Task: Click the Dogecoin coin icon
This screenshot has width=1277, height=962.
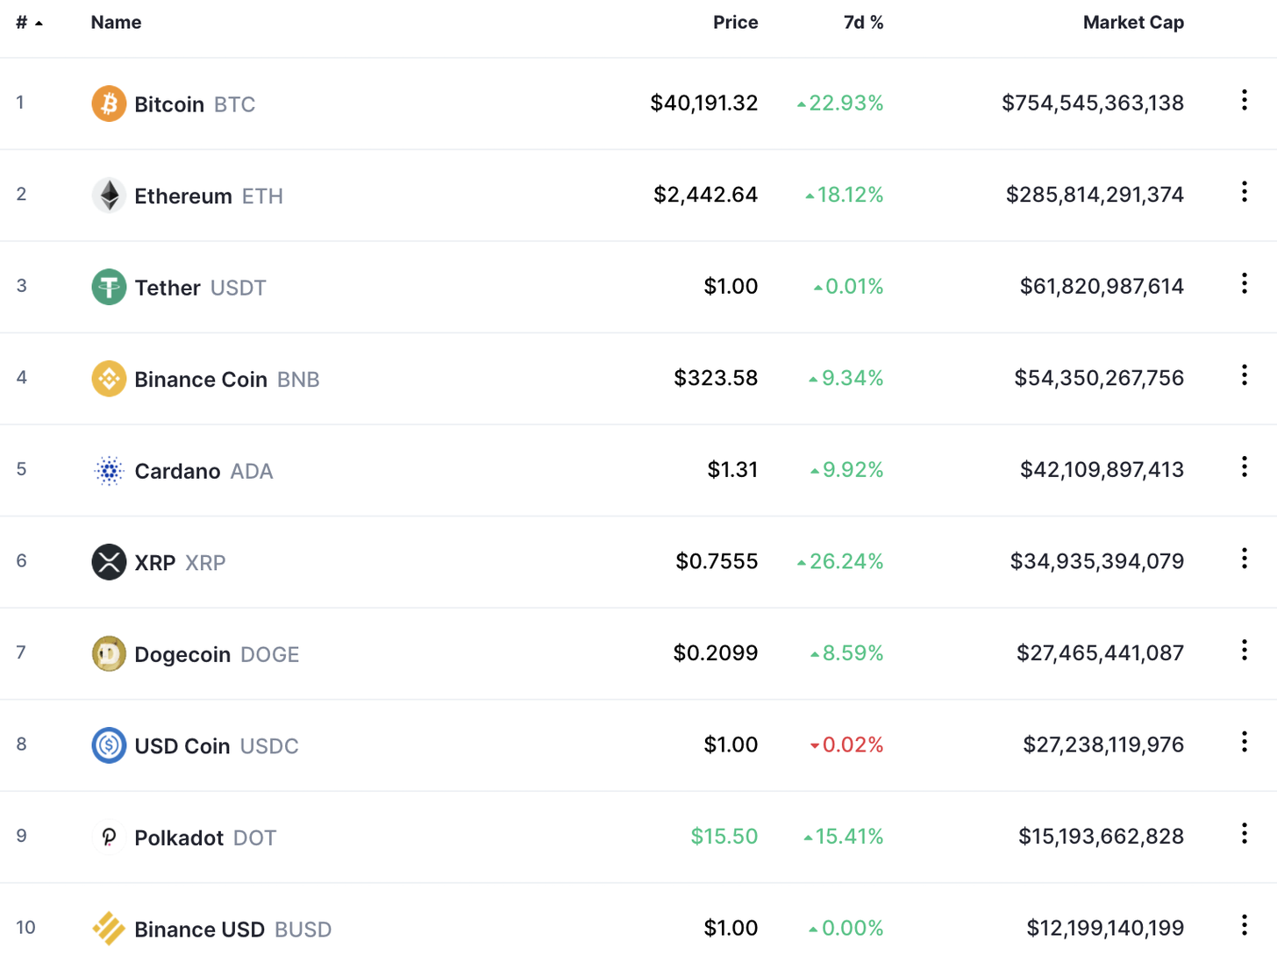Action: [109, 653]
